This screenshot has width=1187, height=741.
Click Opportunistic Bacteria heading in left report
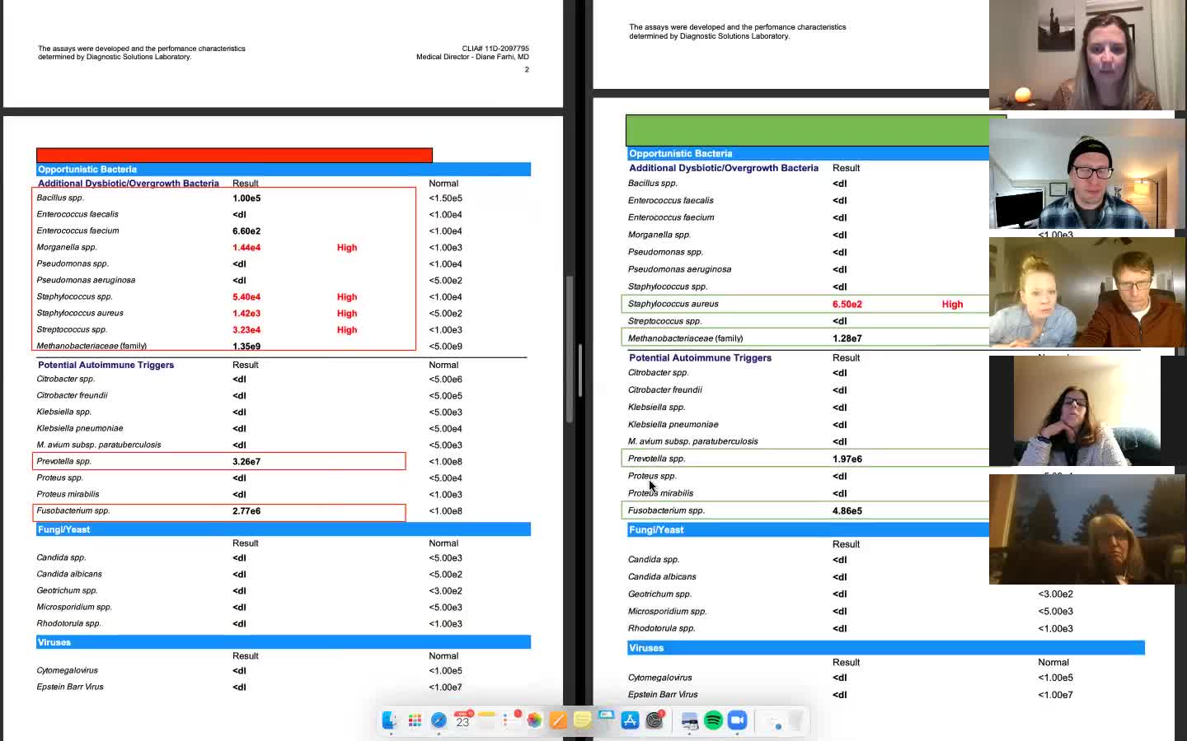[x=87, y=169]
